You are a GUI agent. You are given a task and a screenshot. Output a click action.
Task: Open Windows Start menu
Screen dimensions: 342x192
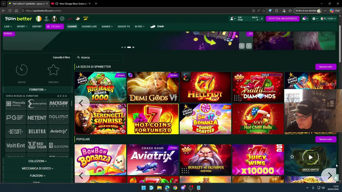143,188
